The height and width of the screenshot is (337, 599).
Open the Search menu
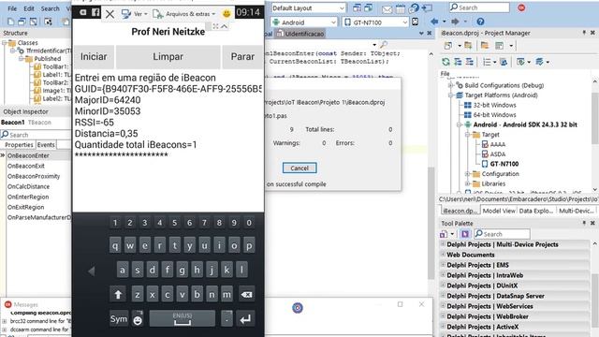[x=50, y=8]
